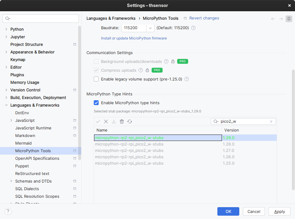
Task: Expand the Jupyter settings node
Action: point(6,37)
